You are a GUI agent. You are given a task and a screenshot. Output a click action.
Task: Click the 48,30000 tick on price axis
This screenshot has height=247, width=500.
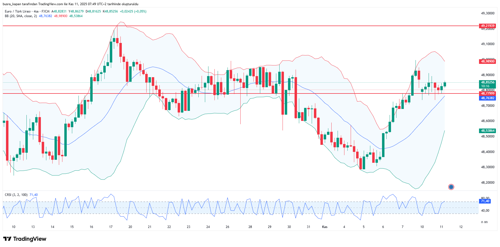(x=487, y=167)
